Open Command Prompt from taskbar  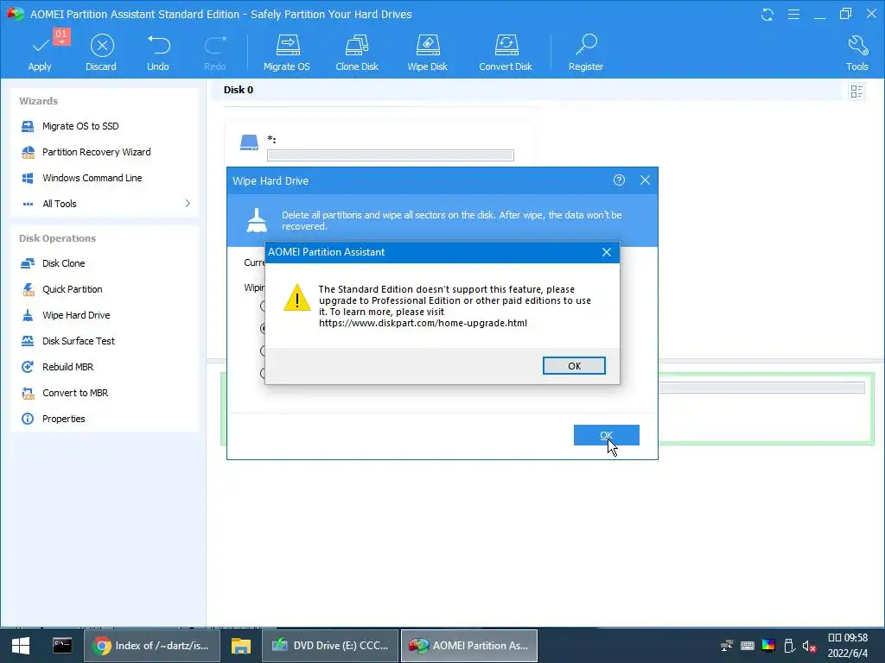62,646
